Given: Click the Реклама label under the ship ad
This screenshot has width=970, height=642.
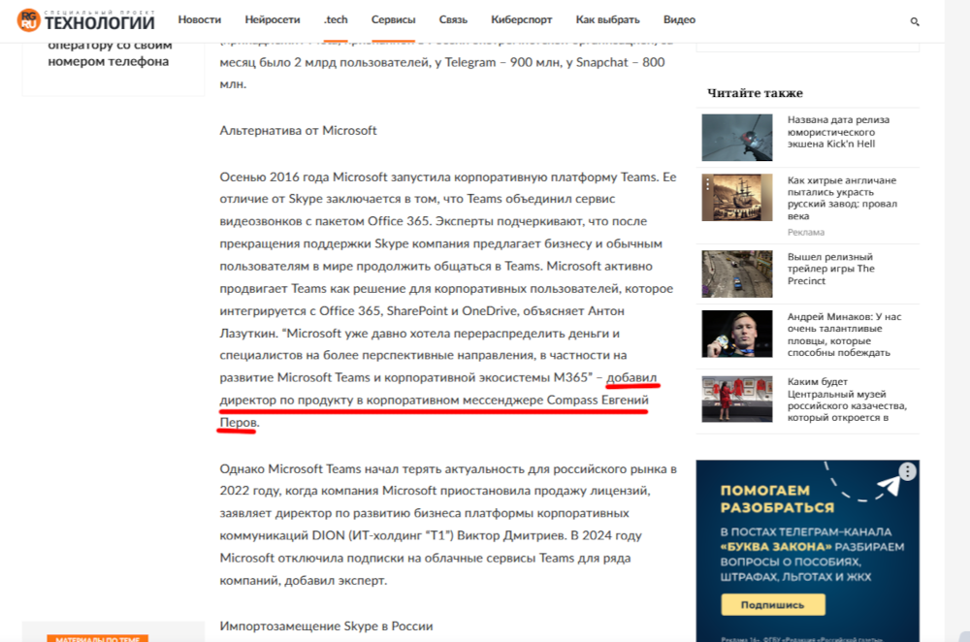Looking at the screenshot, I should [805, 233].
